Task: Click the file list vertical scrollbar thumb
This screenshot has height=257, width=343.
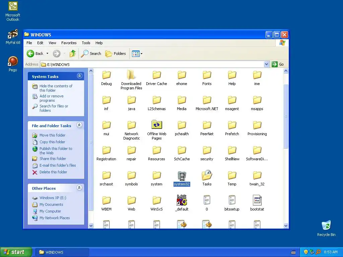Action: pos(286,116)
